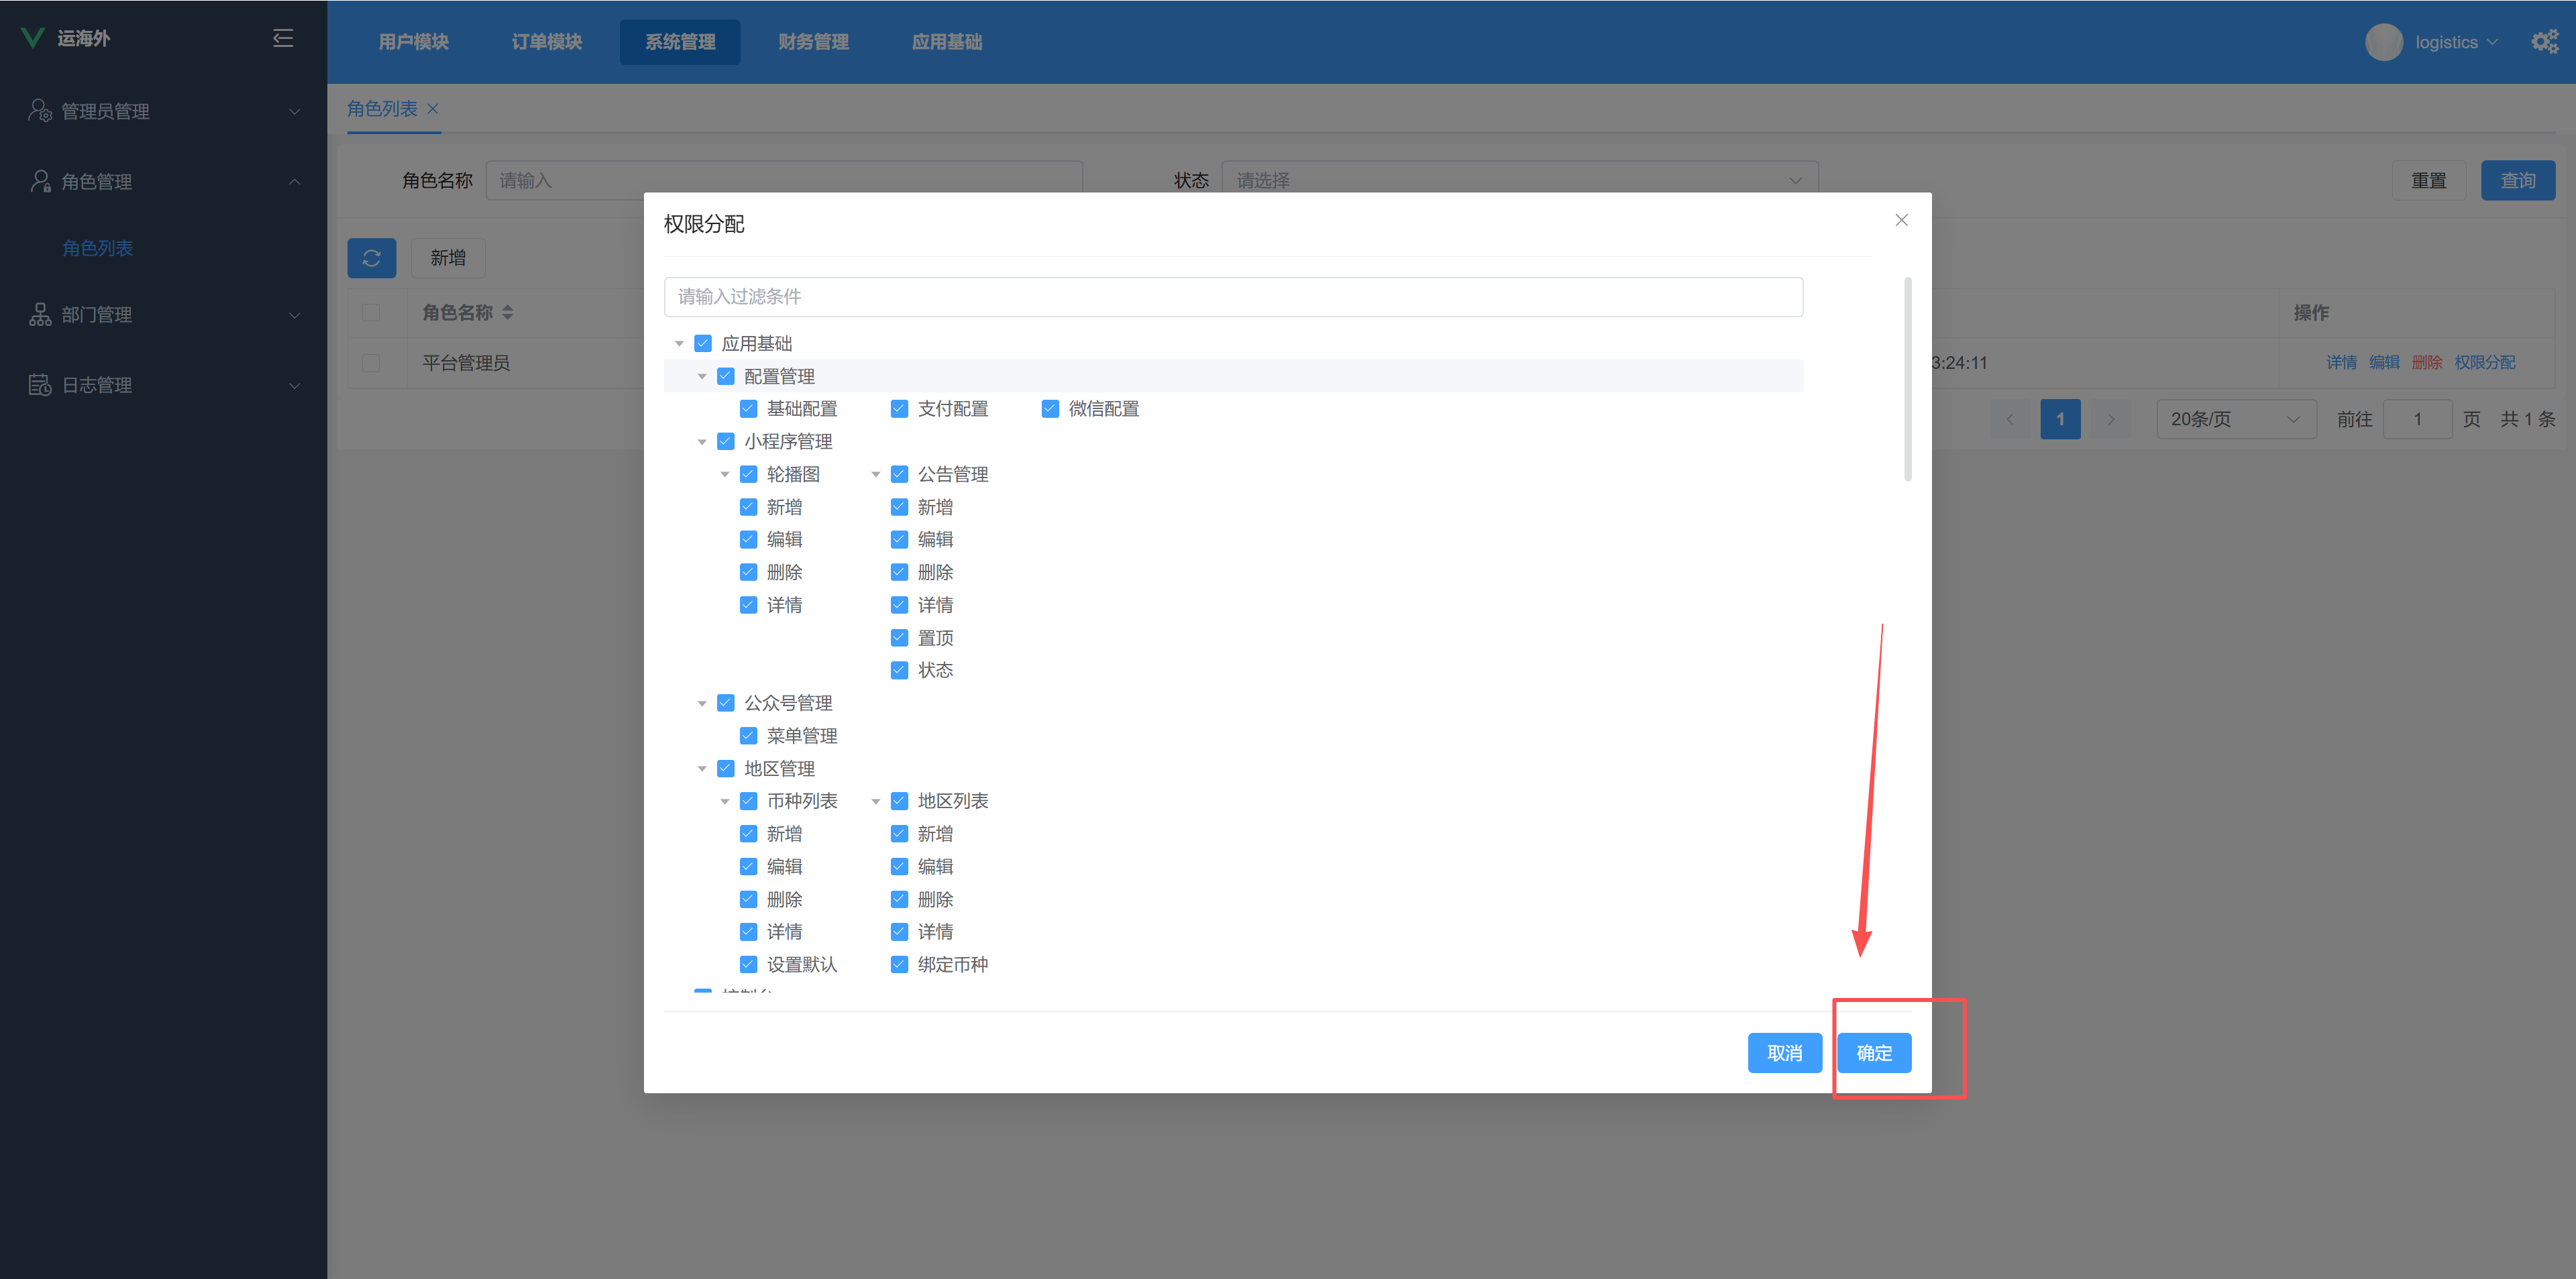Viewport: 2576px width, 1279px height.
Task: Collapse the 公告管理 tree node
Action: click(x=876, y=474)
